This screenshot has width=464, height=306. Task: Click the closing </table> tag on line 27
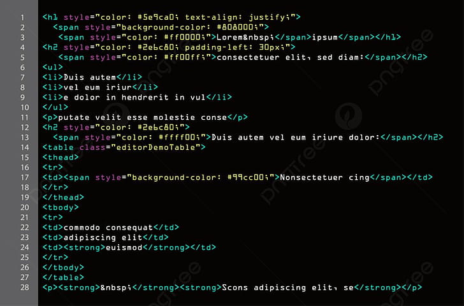coord(63,277)
